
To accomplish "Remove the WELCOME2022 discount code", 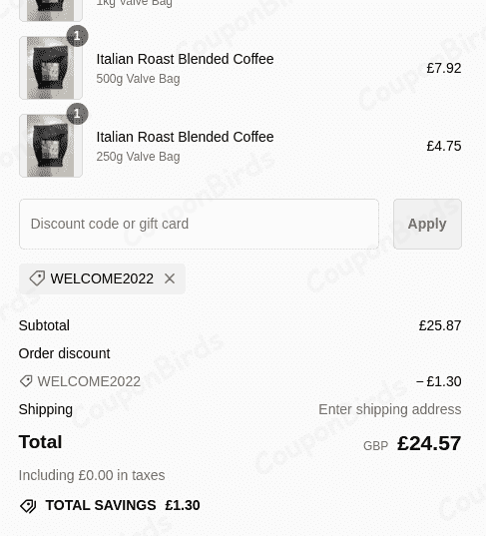I will point(170,278).
